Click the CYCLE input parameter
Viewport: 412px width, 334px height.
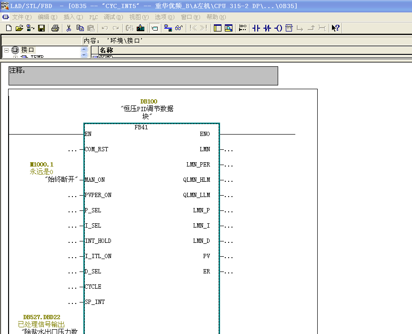click(x=93, y=287)
